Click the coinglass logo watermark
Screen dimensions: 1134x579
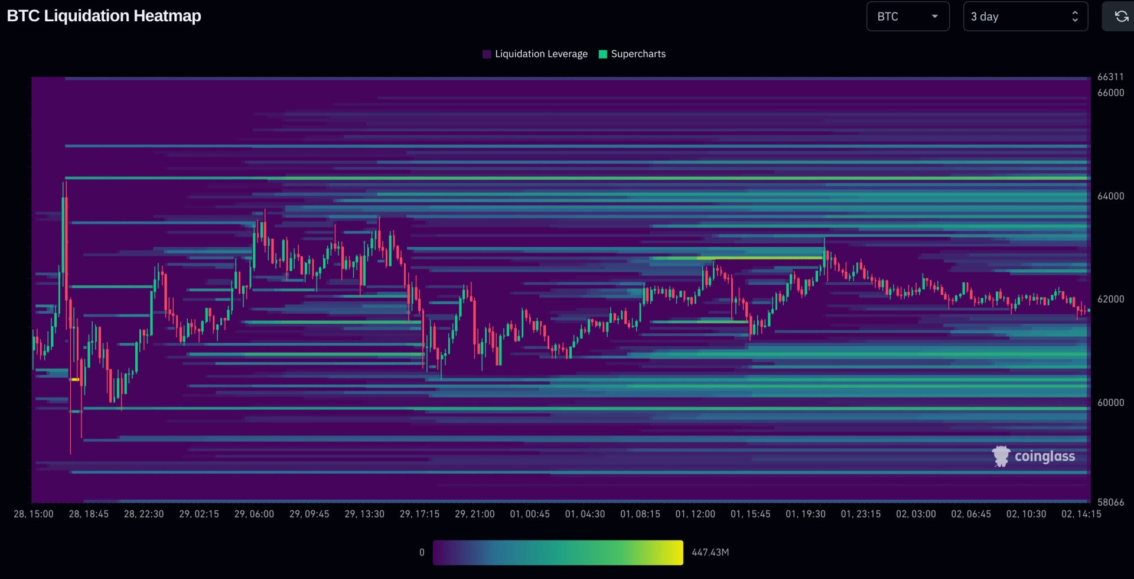pos(1033,456)
